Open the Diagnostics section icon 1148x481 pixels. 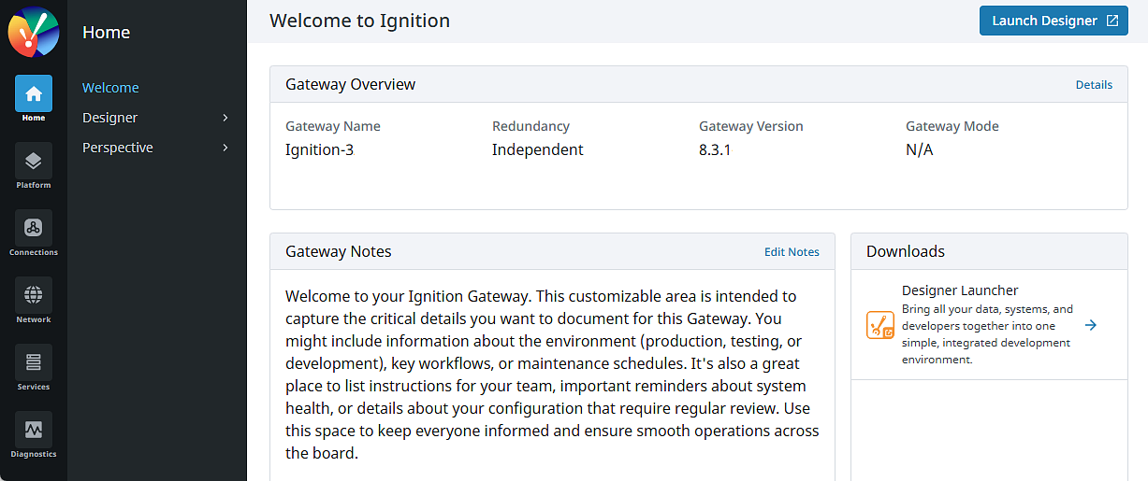pos(34,430)
